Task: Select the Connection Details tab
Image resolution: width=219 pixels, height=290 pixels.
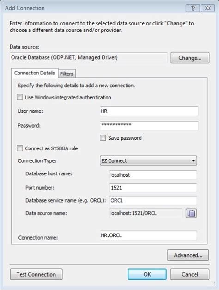Action: click(x=35, y=73)
